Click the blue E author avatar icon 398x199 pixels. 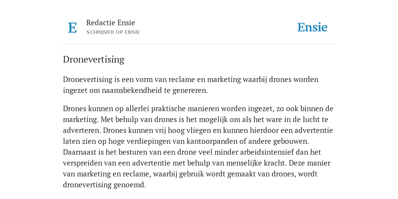tap(72, 28)
